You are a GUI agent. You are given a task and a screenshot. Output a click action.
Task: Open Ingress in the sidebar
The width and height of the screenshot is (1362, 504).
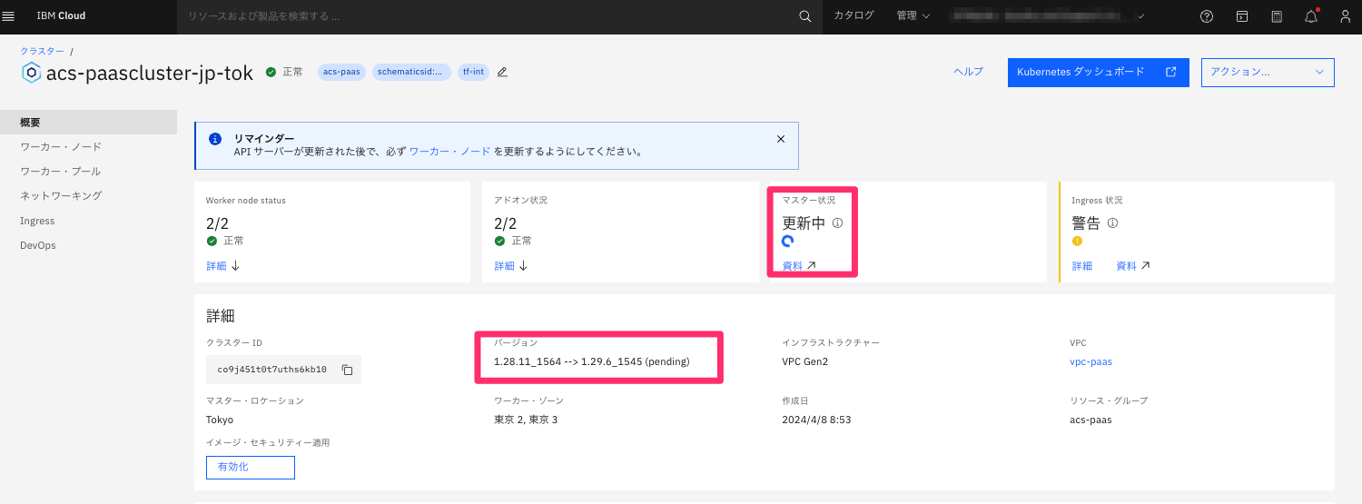pyautogui.click(x=37, y=221)
